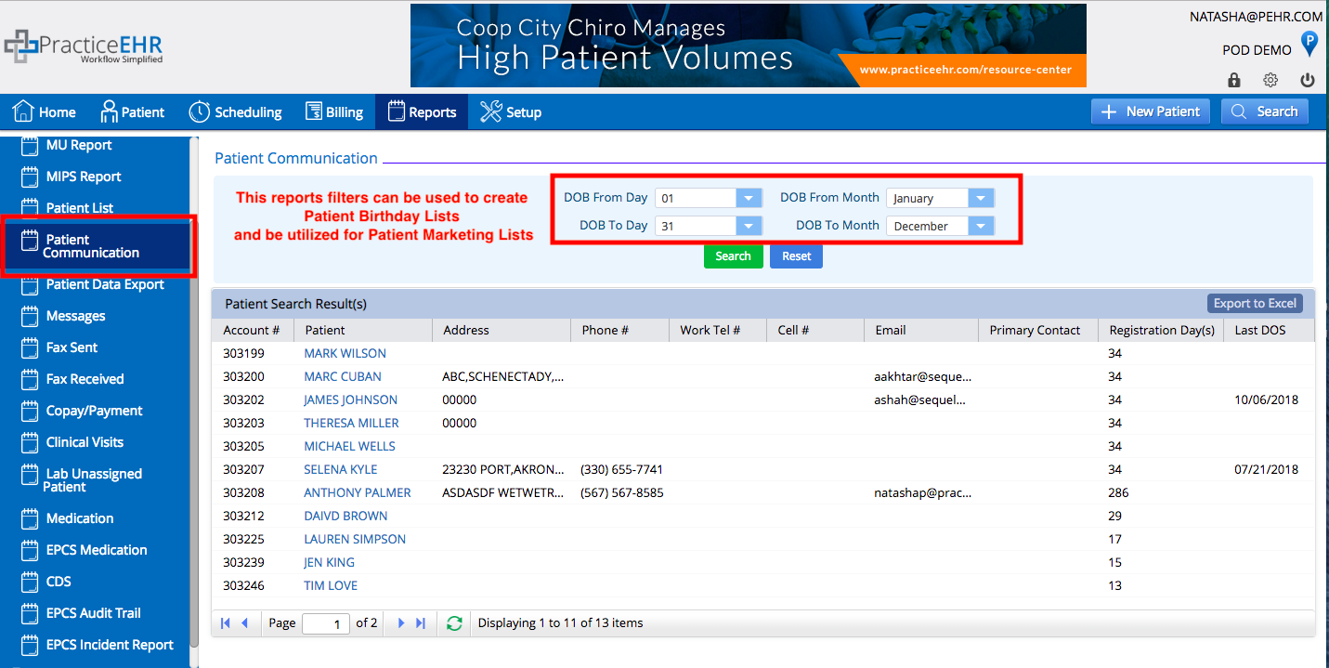
Task: Click the green Search button
Action: (x=733, y=256)
